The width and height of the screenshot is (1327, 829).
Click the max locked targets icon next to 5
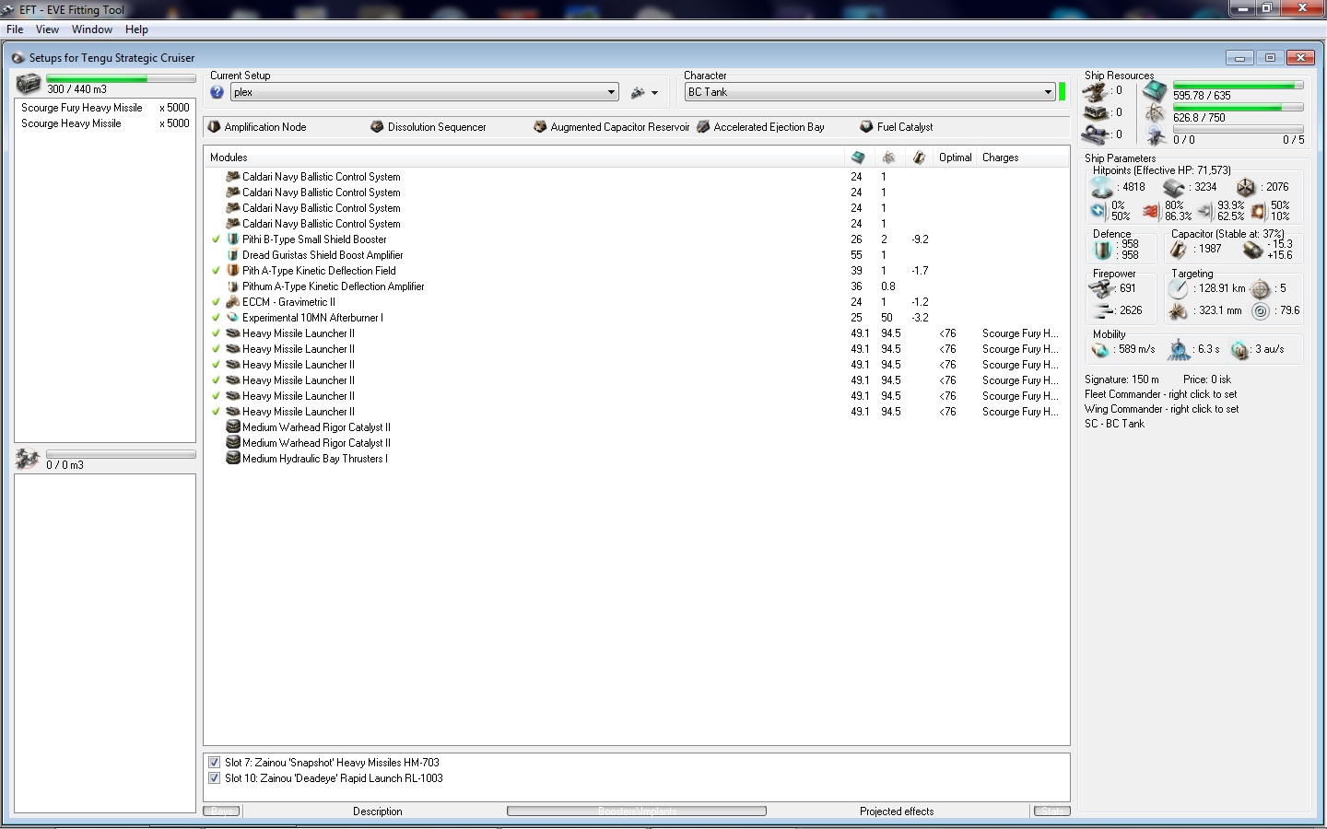[x=1262, y=288]
